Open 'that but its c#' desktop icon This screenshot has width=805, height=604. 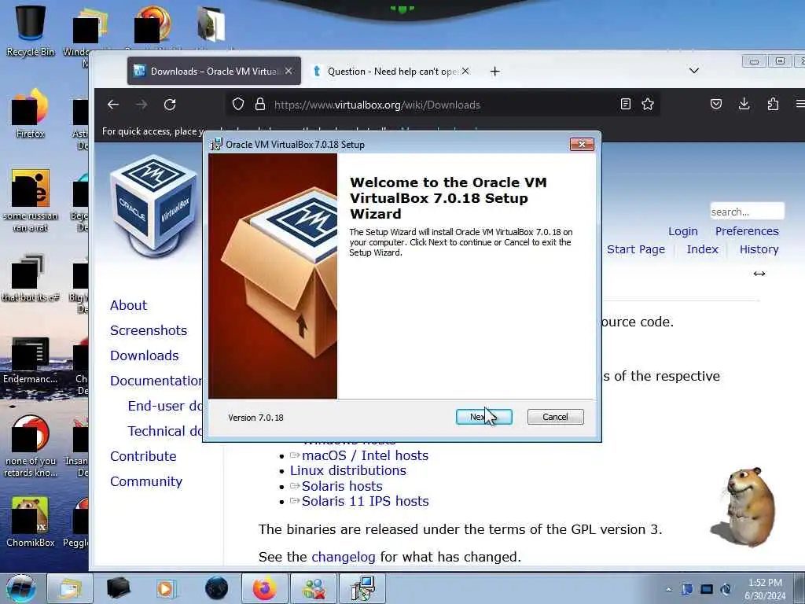tap(31, 278)
